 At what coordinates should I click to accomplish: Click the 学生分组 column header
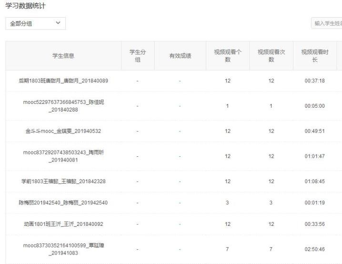coord(138,56)
